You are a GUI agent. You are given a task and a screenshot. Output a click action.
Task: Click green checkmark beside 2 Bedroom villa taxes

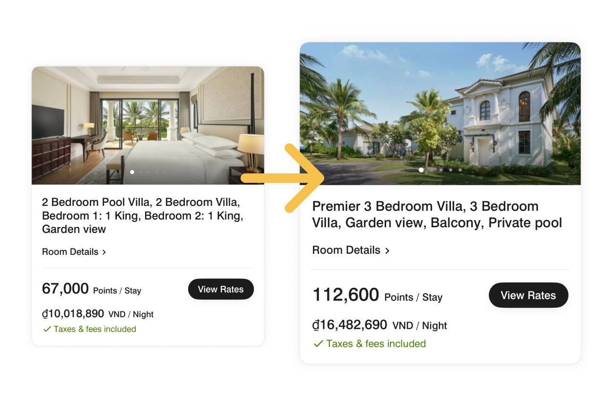point(47,329)
